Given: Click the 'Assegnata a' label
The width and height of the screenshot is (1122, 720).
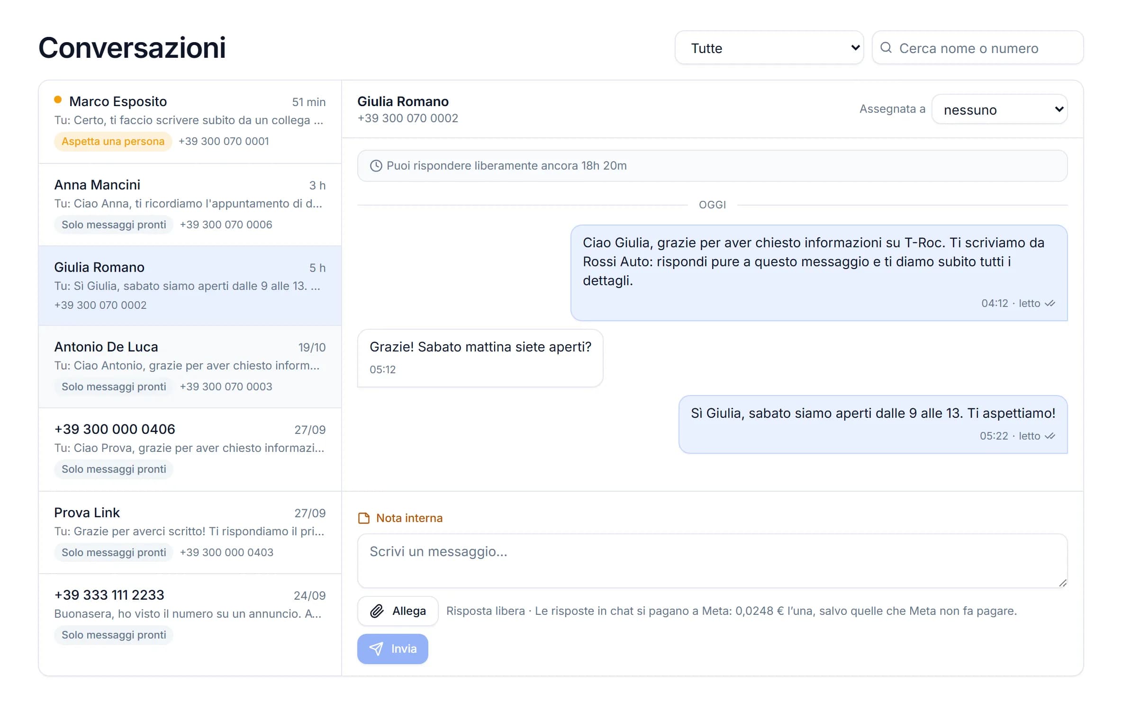Looking at the screenshot, I should tap(892, 109).
